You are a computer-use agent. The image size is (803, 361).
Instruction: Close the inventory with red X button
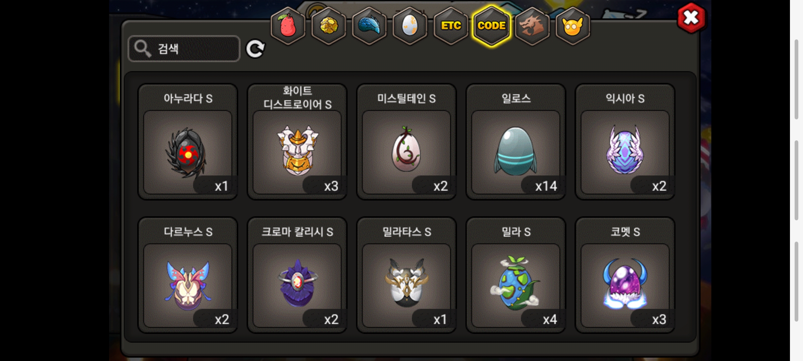691,18
